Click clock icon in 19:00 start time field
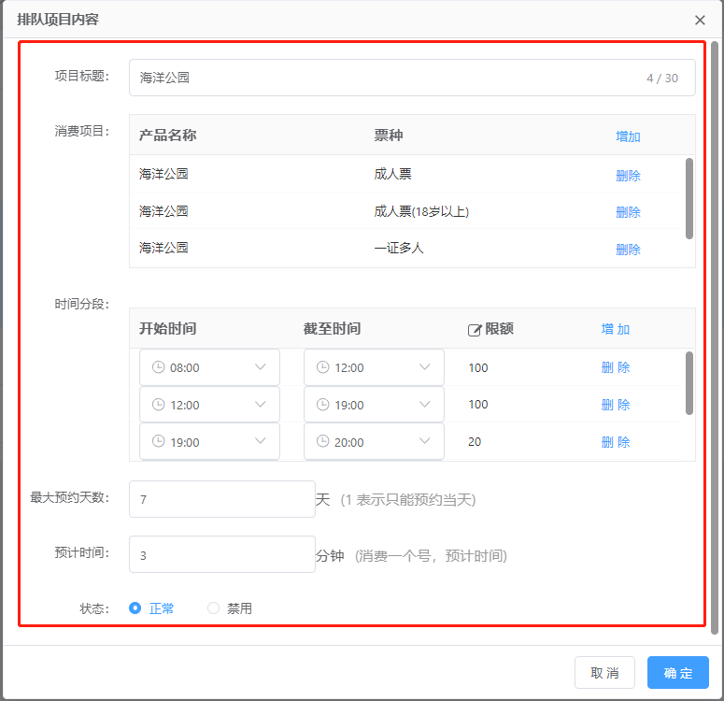The width and height of the screenshot is (724, 701). 159,442
